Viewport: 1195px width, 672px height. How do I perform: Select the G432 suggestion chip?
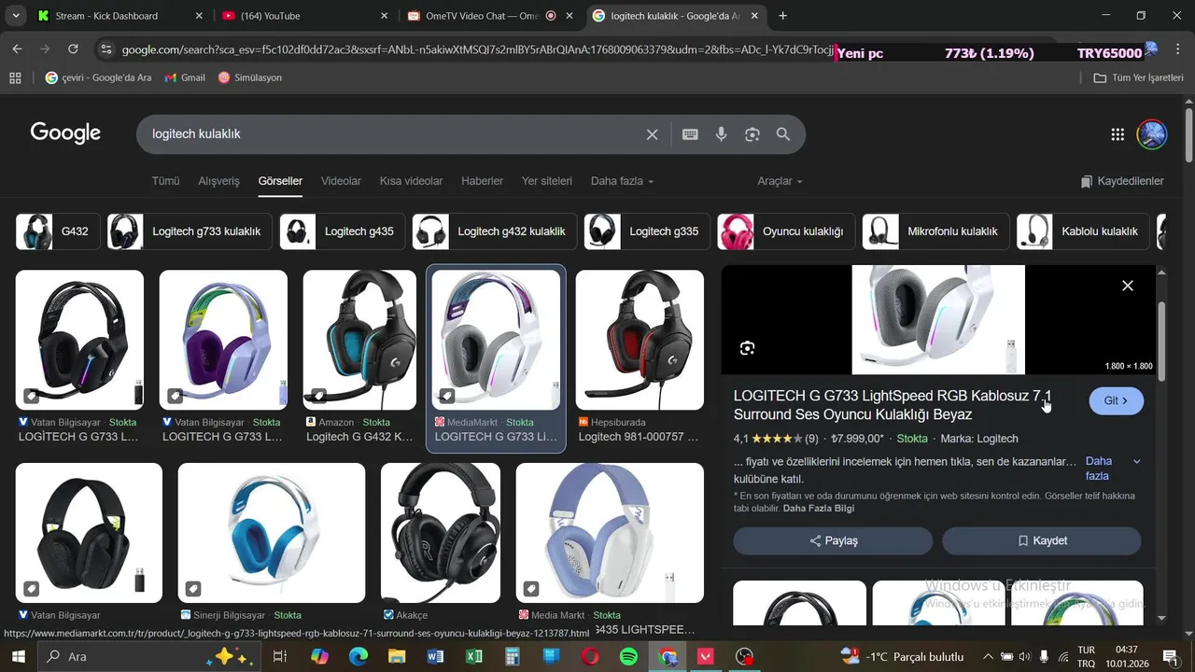(x=58, y=231)
